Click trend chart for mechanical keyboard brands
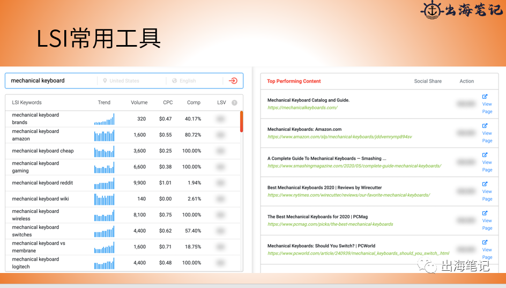 coord(104,119)
